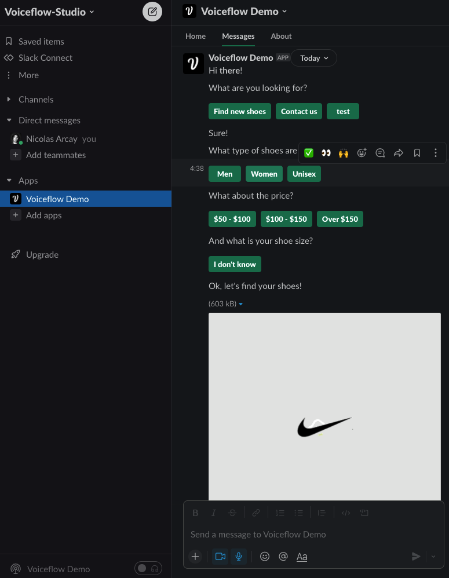Click the Find new shoes button
The width and height of the screenshot is (449, 578).
coord(240,111)
